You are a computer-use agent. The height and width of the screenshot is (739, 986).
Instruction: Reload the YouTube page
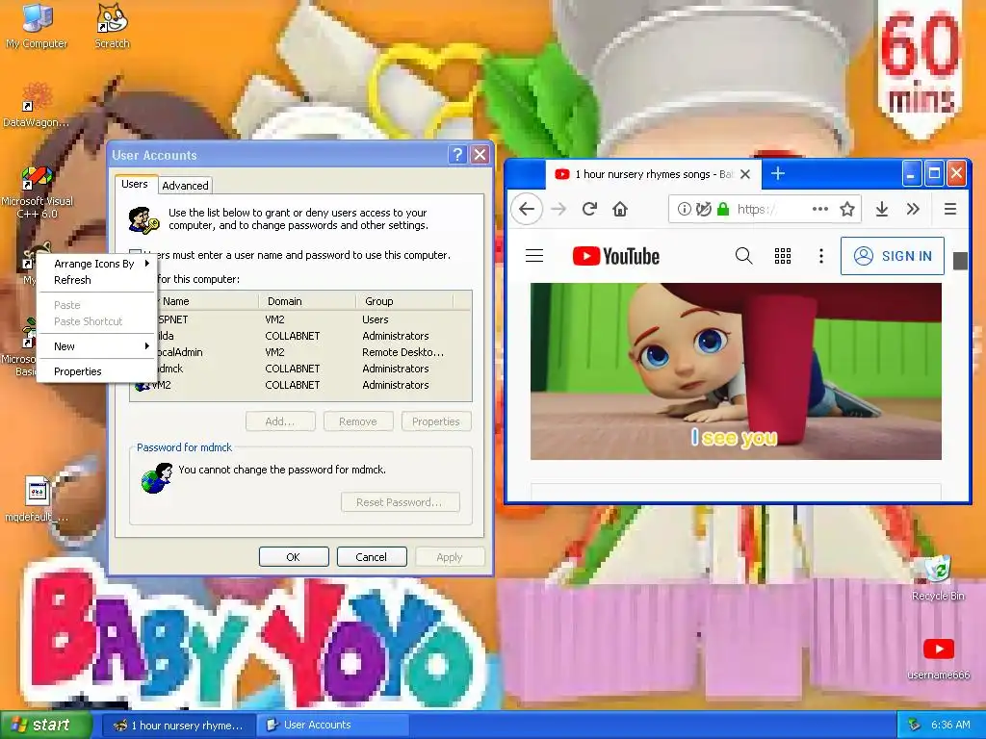click(589, 209)
